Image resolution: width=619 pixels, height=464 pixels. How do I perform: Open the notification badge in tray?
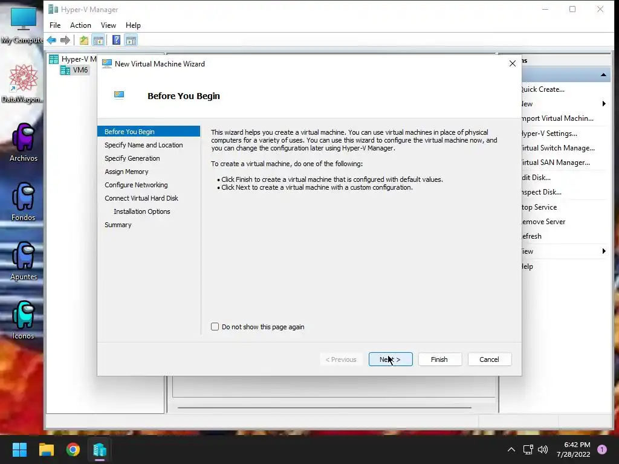click(x=602, y=449)
